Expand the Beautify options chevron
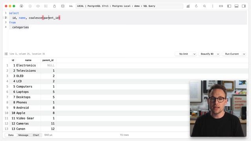The width and height of the screenshot is (251, 141). tap(218, 54)
